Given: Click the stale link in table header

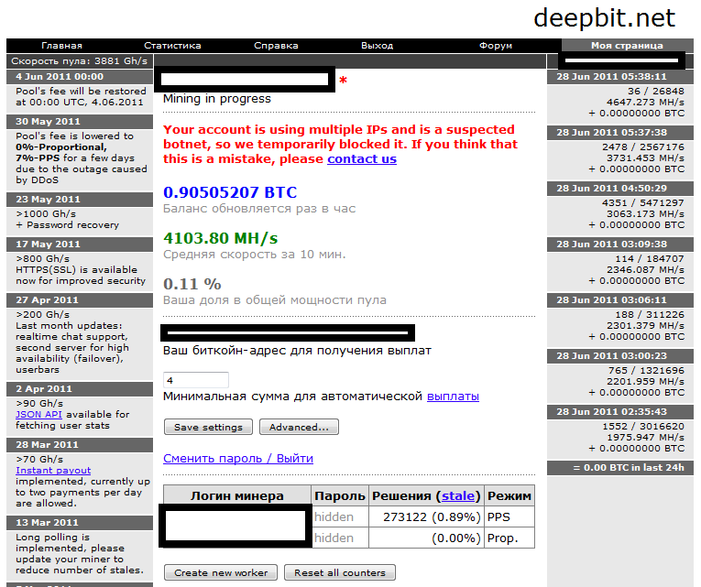Looking at the screenshot, I should 458,495.
